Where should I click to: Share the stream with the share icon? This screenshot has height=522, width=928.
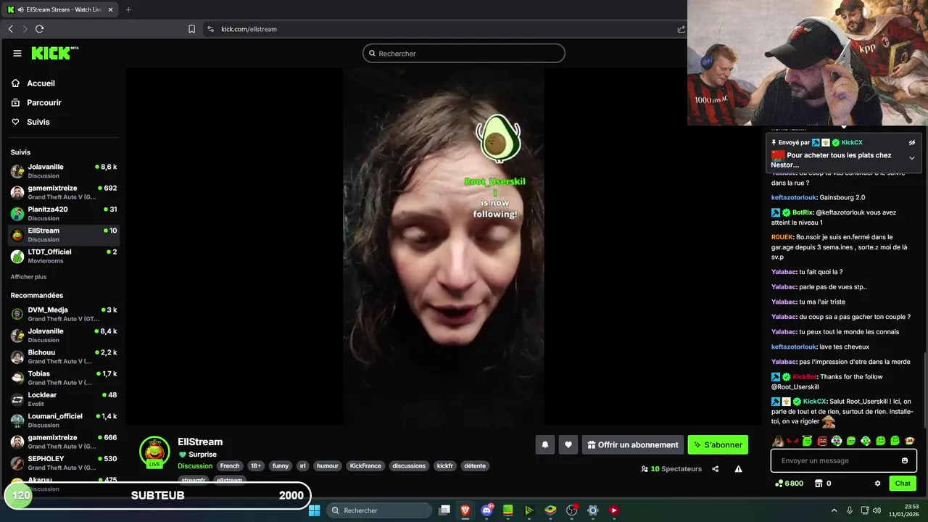pos(715,469)
